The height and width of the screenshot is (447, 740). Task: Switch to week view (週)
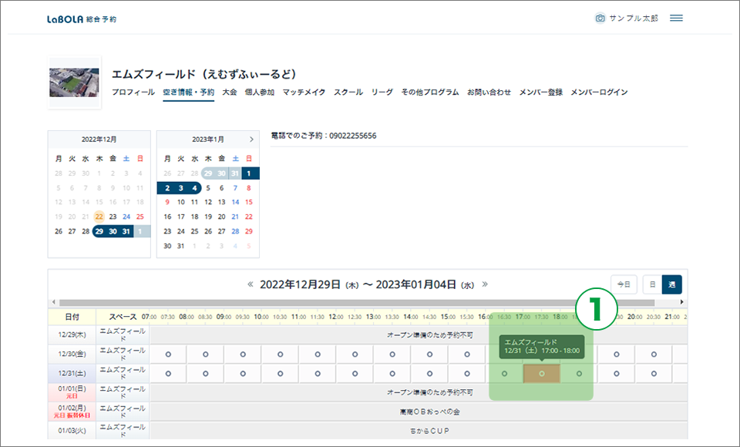[671, 284]
